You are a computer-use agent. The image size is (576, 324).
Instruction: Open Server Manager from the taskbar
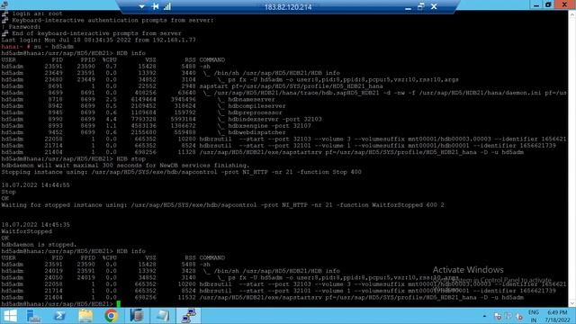point(34,316)
